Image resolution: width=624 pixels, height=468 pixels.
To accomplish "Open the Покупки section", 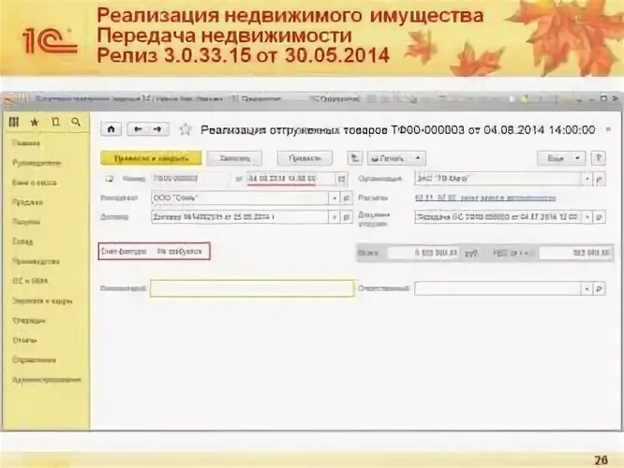I will [26, 222].
